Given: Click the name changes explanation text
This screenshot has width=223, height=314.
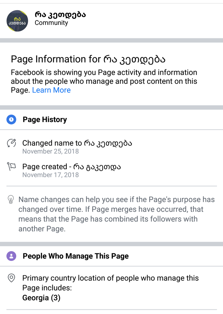Looking at the screenshot, I should [x=116, y=214].
